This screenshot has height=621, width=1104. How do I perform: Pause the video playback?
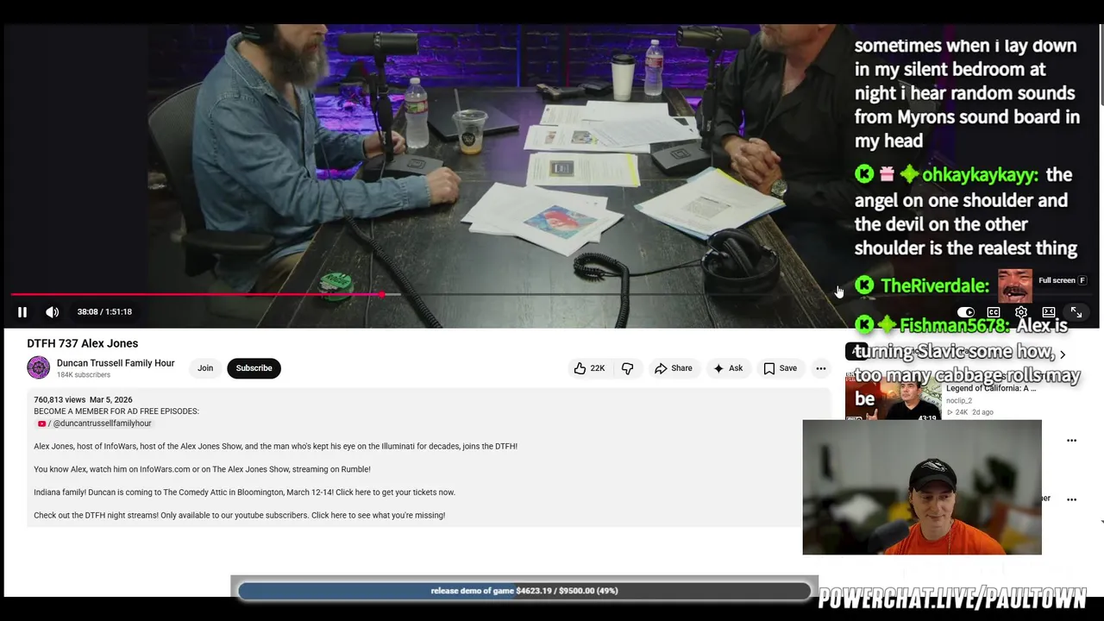click(x=22, y=312)
